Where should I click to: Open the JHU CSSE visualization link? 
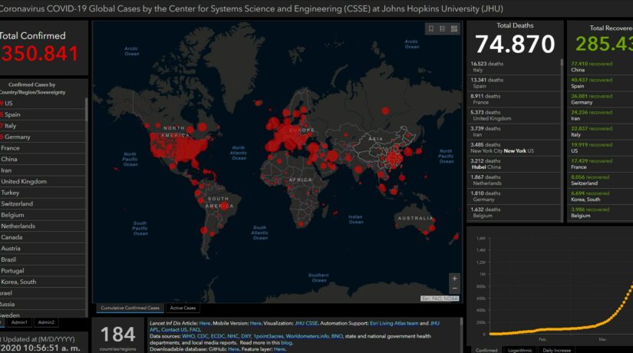(x=306, y=323)
